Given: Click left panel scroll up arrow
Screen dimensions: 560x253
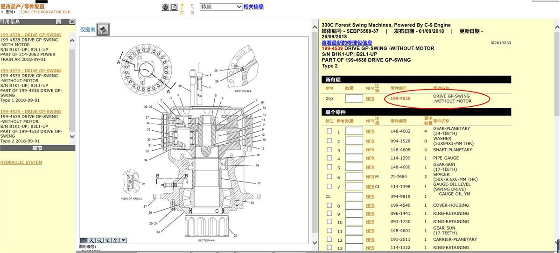Looking at the screenshot, I should point(72,41).
